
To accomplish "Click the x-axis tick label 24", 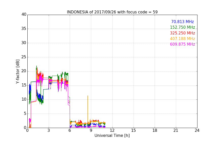I will [x=197, y=131].
